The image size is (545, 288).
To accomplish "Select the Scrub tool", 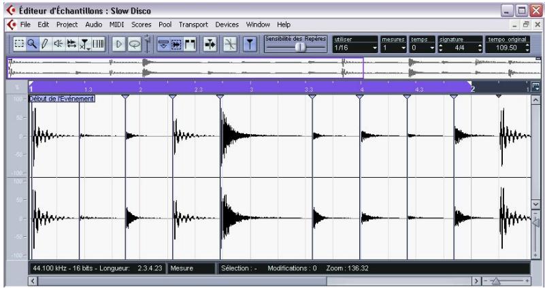I will coord(71,44).
